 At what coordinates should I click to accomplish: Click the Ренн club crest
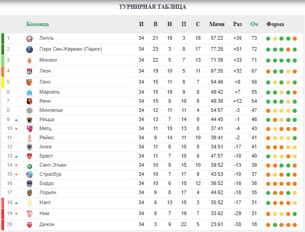[x=29, y=101]
